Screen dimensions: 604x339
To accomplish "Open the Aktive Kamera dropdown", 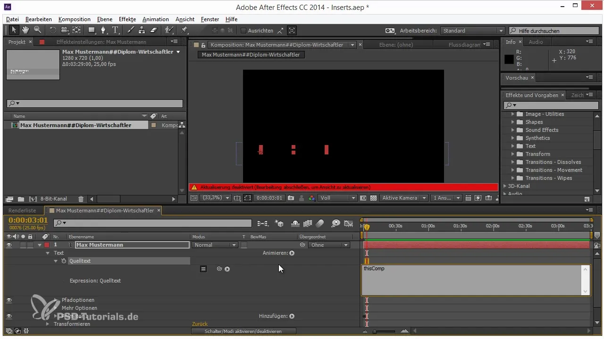I will (x=404, y=198).
